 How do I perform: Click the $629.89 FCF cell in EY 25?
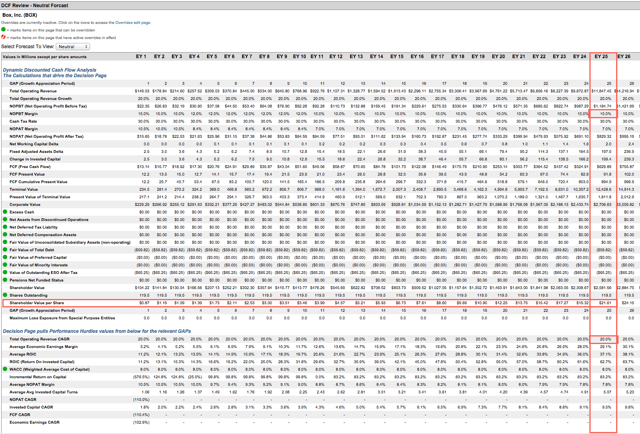pos(604,167)
